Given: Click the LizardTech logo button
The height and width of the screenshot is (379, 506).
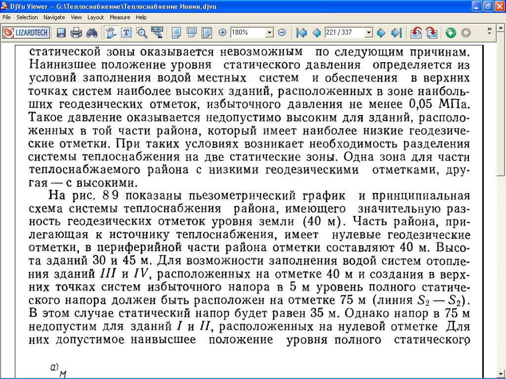Looking at the screenshot, I should (26, 33).
